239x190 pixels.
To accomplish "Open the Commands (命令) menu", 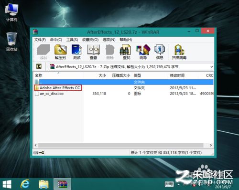I will click(56, 40).
